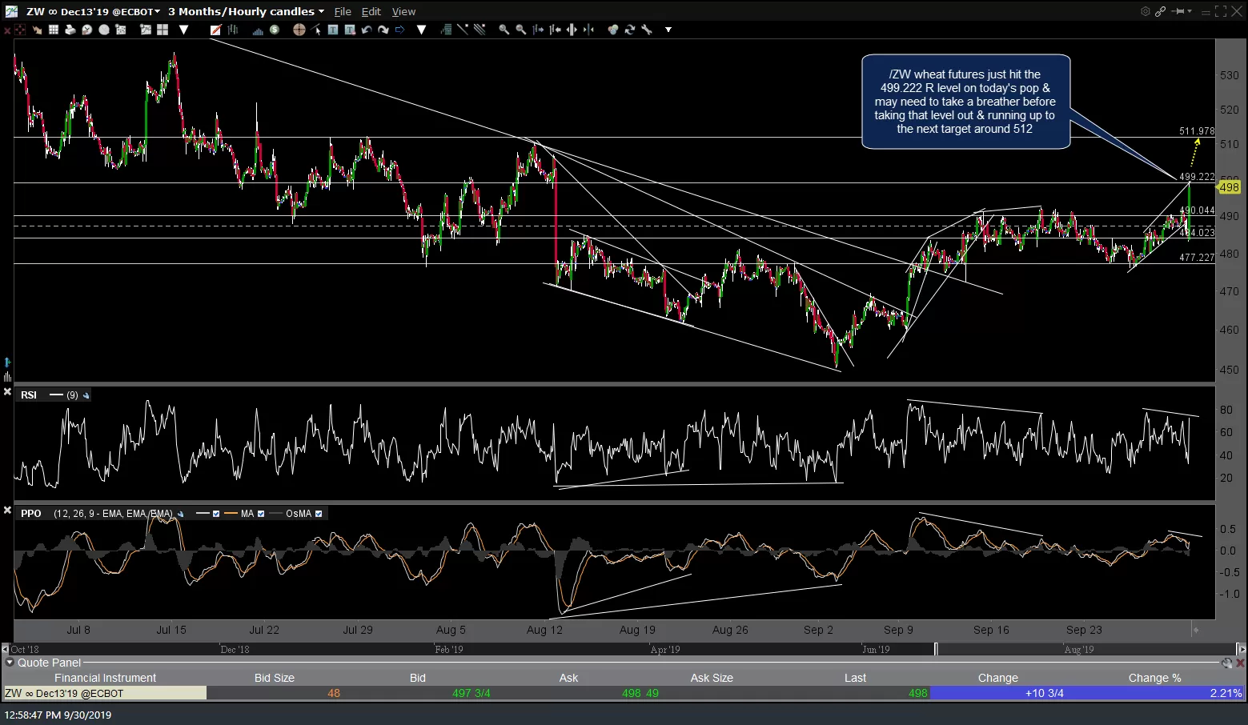Collapse the Quote Panel section
Image resolution: width=1248 pixels, height=725 pixels.
pos(10,663)
